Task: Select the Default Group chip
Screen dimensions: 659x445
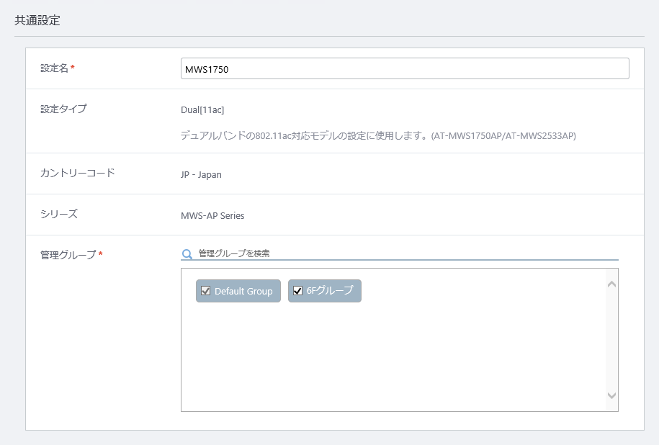Action: click(x=238, y=291)
